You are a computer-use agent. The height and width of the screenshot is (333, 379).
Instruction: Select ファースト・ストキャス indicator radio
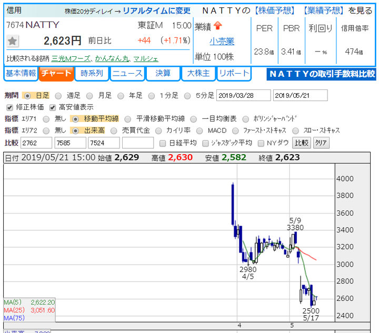coord(235,131)
